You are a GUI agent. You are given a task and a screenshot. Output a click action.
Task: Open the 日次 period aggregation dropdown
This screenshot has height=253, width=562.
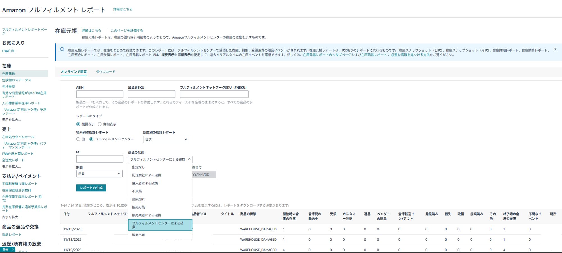pos(166,140)
